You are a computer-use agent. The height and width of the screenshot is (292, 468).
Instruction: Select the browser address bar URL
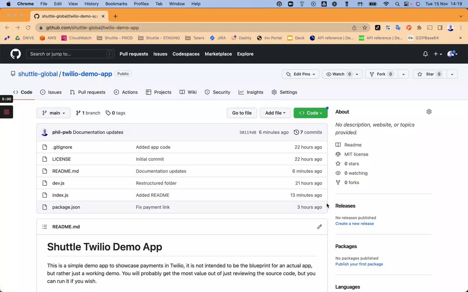(93, 28)
